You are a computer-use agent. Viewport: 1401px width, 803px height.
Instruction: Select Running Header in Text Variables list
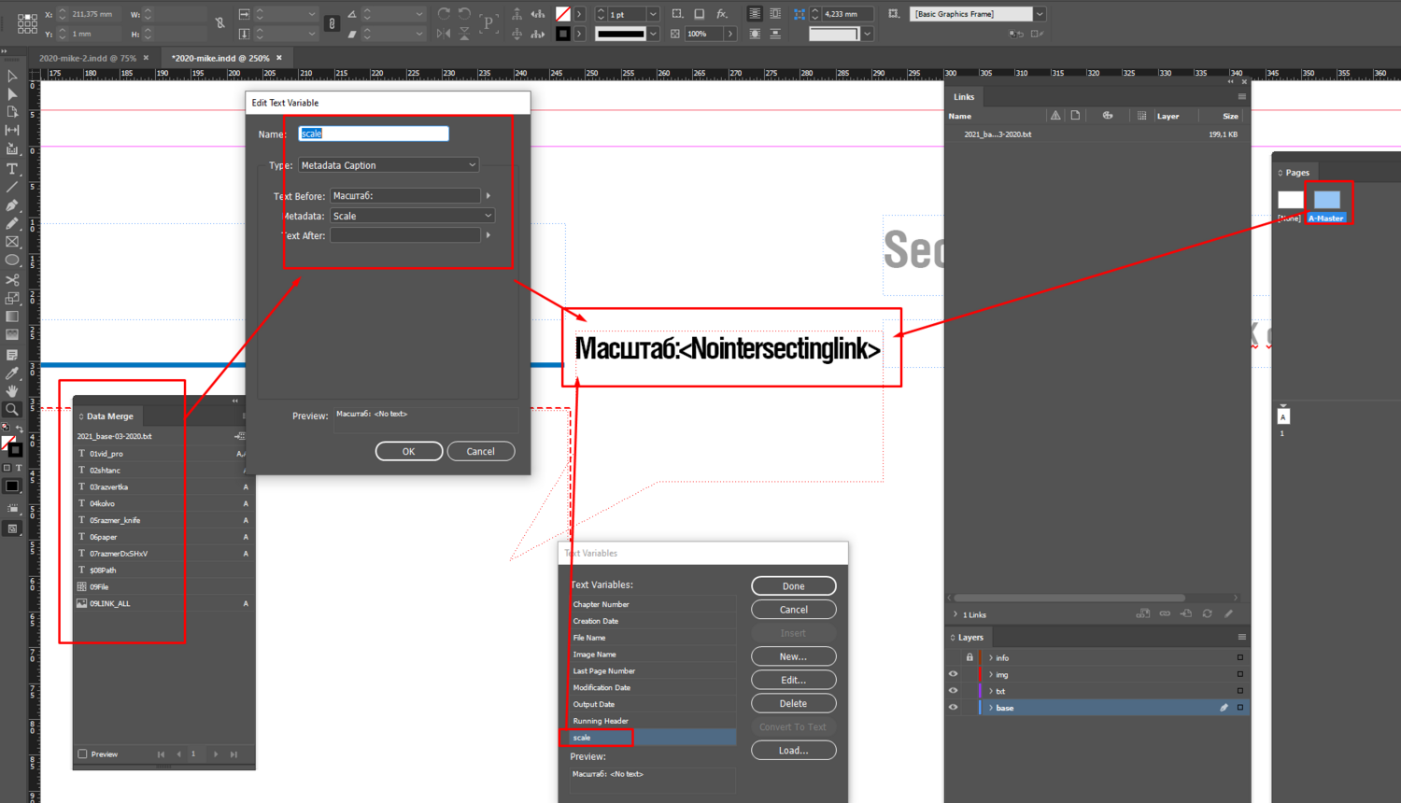(x=601, y=721)
